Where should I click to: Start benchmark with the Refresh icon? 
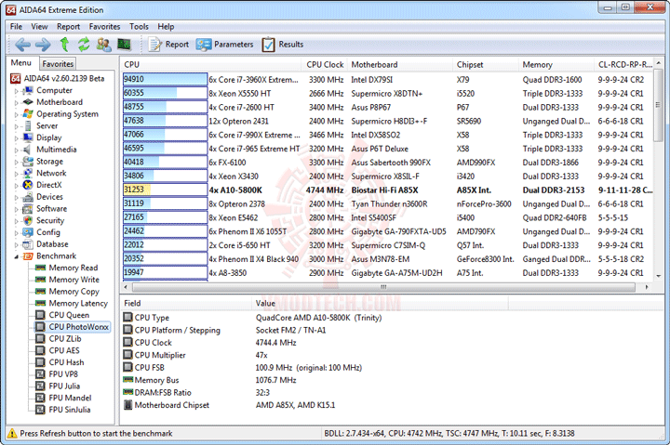(84, 44)
